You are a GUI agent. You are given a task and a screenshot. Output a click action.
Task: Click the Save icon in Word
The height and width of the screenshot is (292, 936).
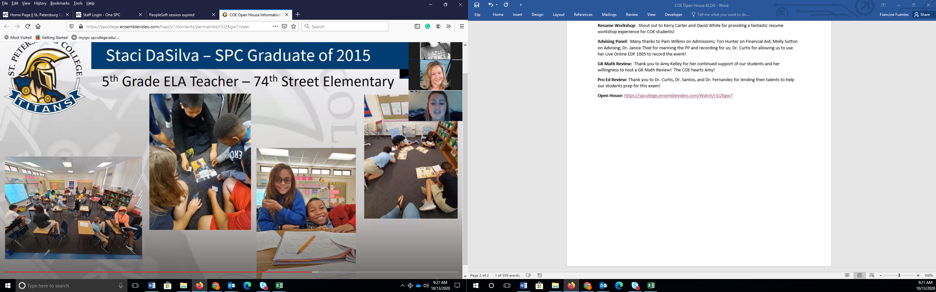coord(477,5)
